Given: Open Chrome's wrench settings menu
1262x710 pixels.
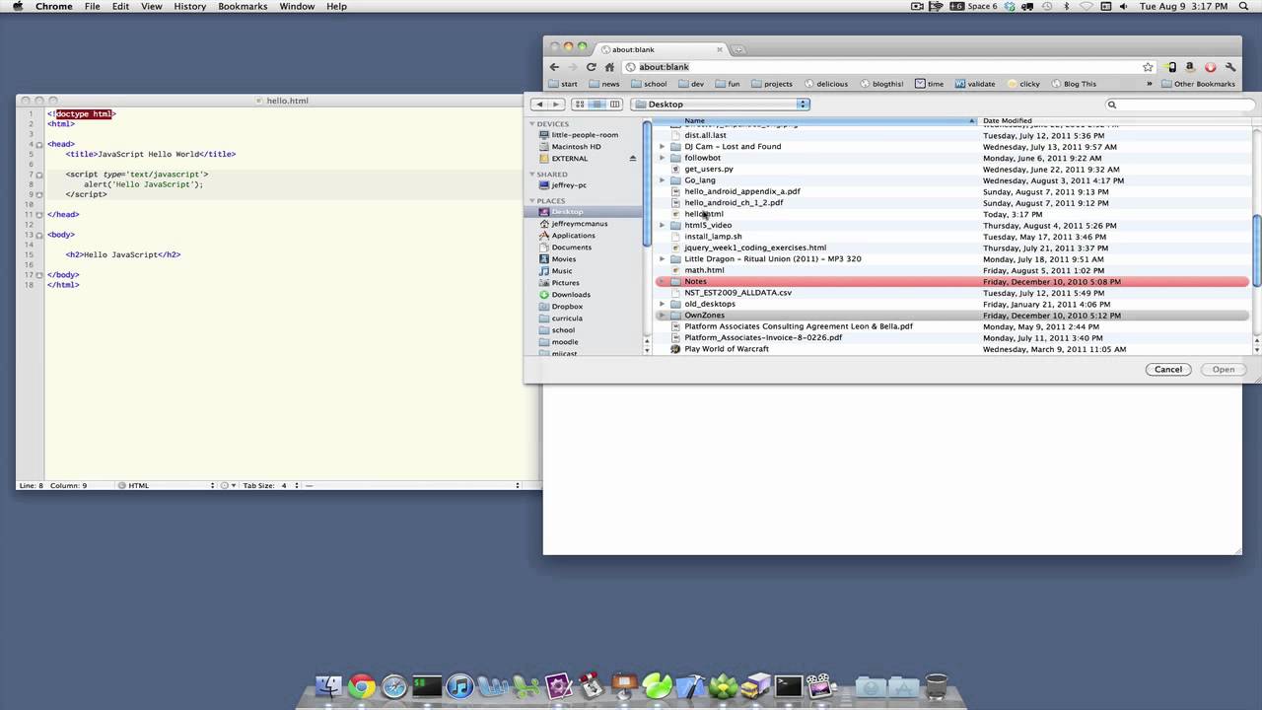Looking at the screenshot, I should pos(1230,67).
